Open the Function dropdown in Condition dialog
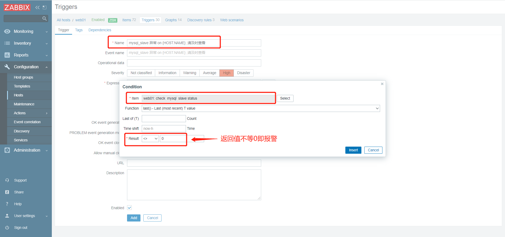 (261, 108)
